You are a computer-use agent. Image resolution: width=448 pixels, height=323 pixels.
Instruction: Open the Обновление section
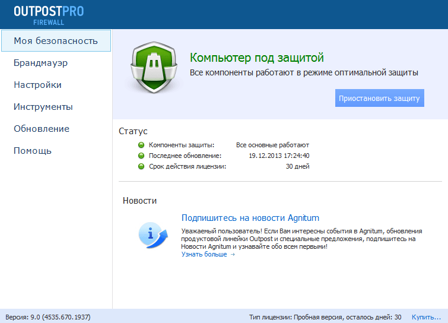click(42, 129)
